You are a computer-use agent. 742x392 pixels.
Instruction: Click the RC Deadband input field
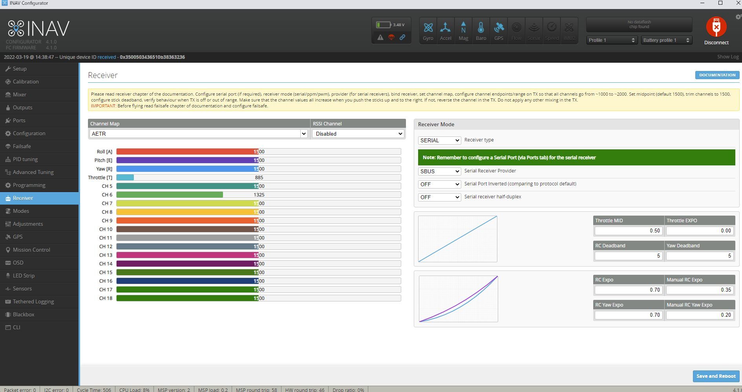click(x=628, y=256)
